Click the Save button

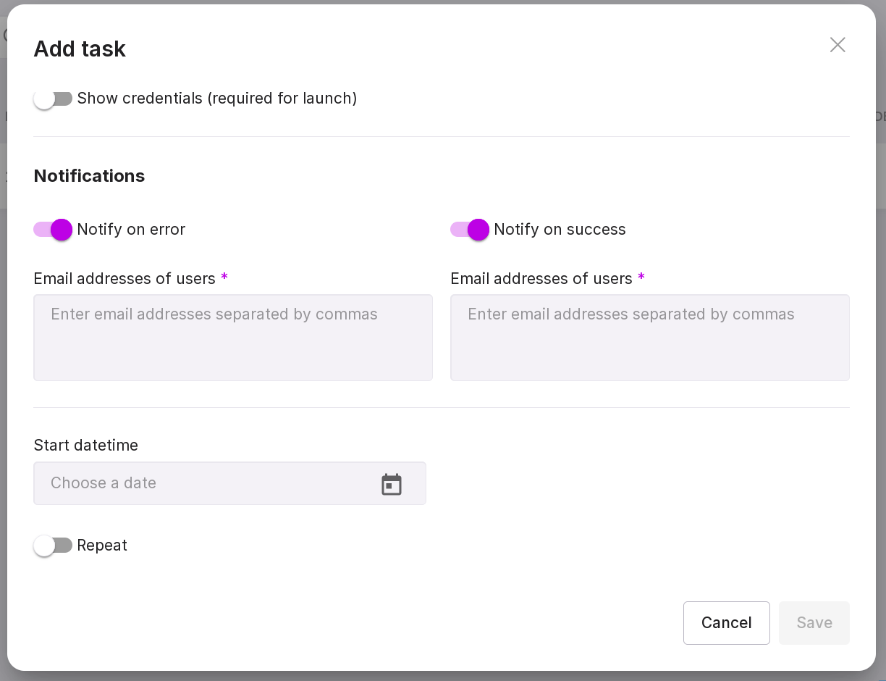pyautogui.click(x=814, y=623)
